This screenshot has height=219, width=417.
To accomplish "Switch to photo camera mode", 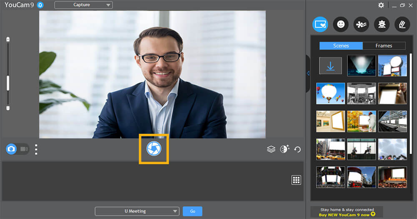I will 11,149.
